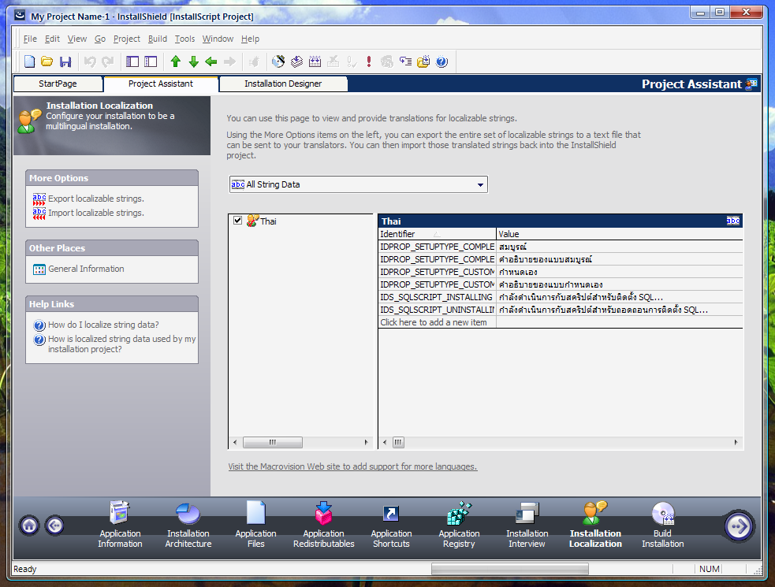Open the Build menu
The height and width of the screenshot is (587, 775).
pos(157,39)
